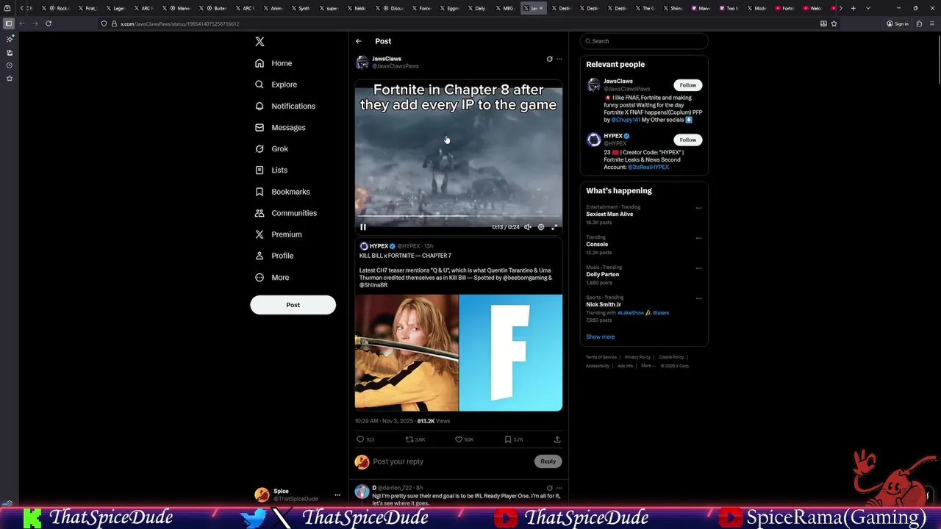941x529 pixels.
Task: Open @ItsRealHYPEX link
Action: 648,167
